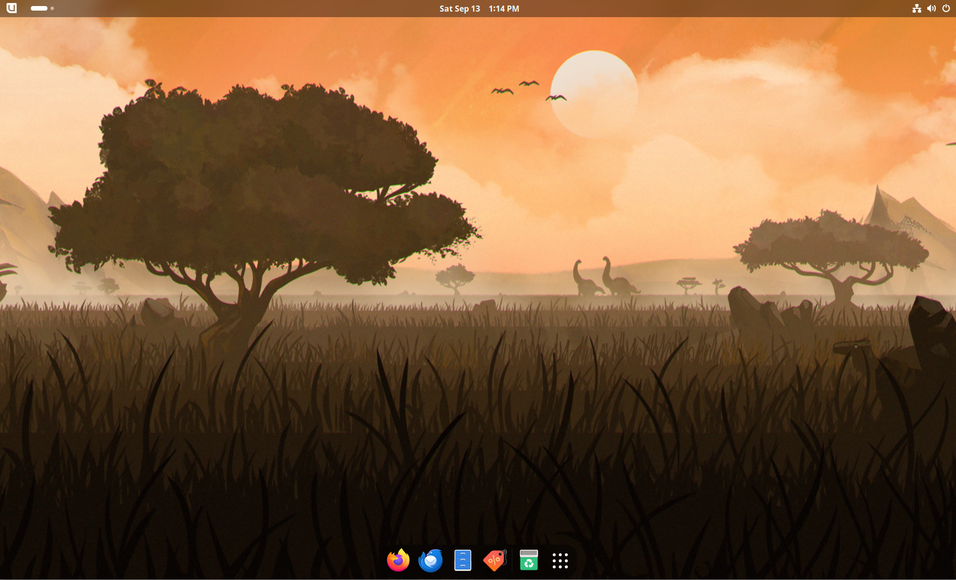Open the green recycle Trash bin
The height and width of the screenshot is (580, 956).
pos(528,560)
